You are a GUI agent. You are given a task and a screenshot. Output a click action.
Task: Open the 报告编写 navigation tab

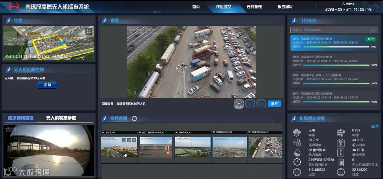[285, 7]
